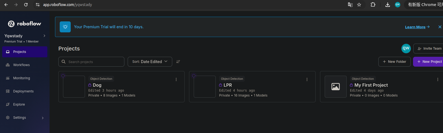Reload the Roboflow page
The width and height of the screenshot is (443, 133).
click(26, 5)
